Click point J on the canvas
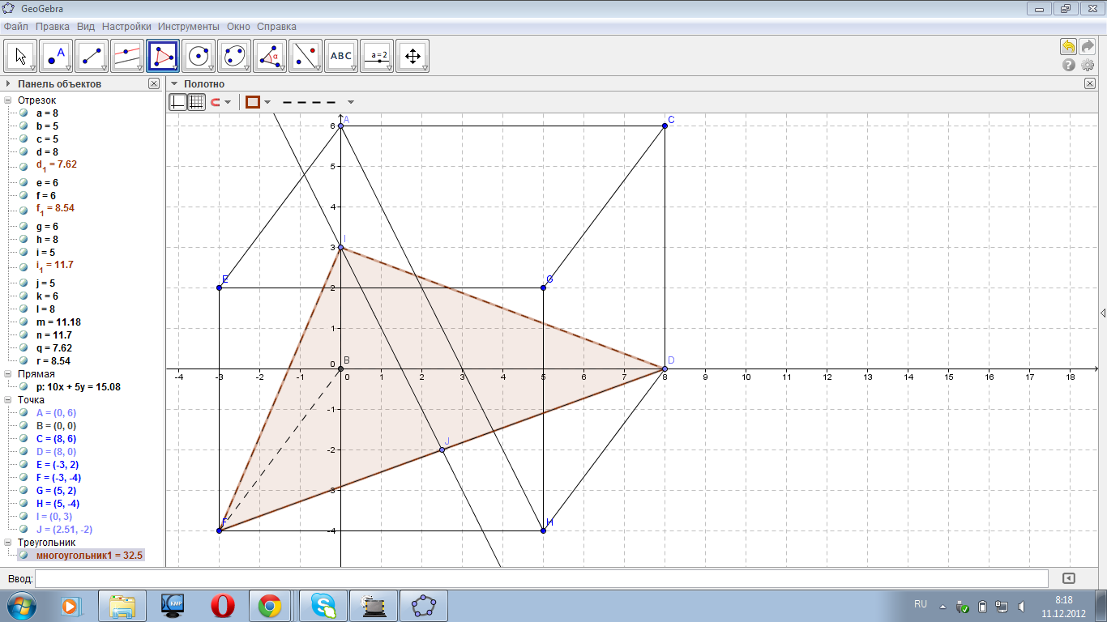 pos(442,449)
